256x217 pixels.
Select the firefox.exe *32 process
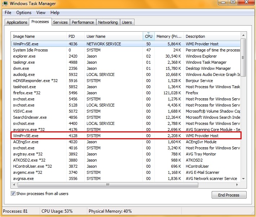point(126,93)
